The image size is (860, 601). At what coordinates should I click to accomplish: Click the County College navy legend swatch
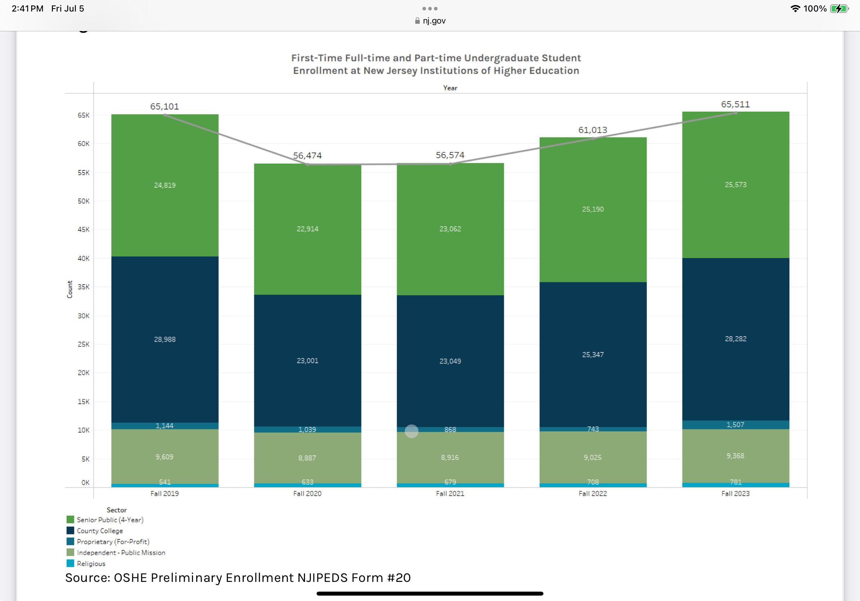pos(70,530)
